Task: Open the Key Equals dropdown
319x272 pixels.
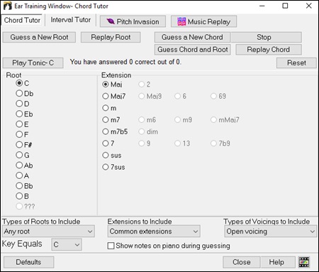Action: coord(67,244)
